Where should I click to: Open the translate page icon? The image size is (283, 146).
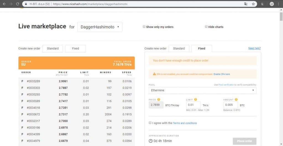pos(246,4)
